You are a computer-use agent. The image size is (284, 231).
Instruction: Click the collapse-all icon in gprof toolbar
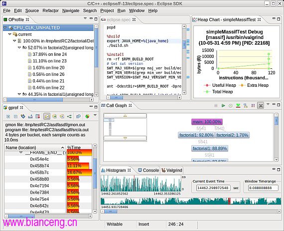pyautogui.click(x=15, y=116)
